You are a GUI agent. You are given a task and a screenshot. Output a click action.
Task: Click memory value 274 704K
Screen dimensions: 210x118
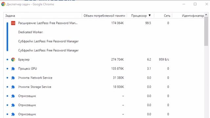(117, 59)
